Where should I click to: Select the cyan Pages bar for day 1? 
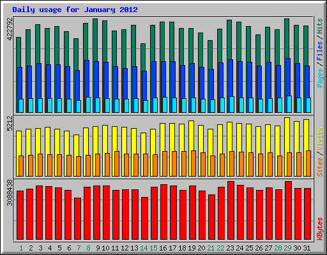(x=21, y=106)
